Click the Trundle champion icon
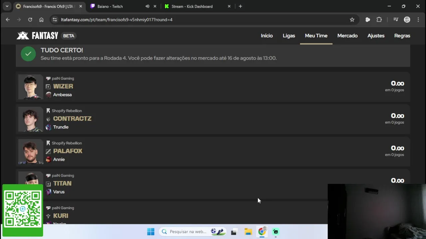This screenshot has width=426, height=239. [49, 127]
